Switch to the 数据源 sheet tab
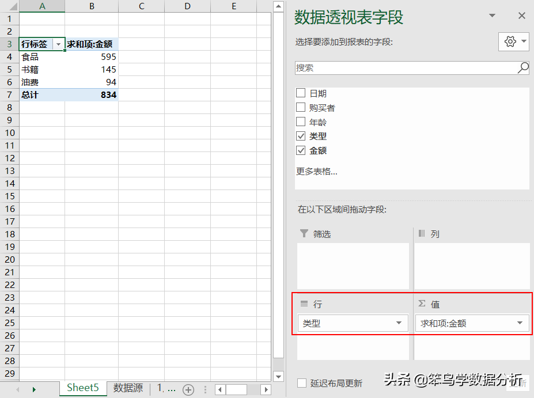534x398 pixels. coord(128,388)
